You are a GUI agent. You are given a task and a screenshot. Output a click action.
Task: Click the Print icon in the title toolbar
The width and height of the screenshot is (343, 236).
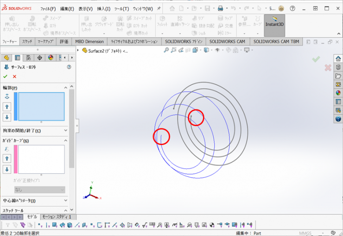click(x=221, y=8)
